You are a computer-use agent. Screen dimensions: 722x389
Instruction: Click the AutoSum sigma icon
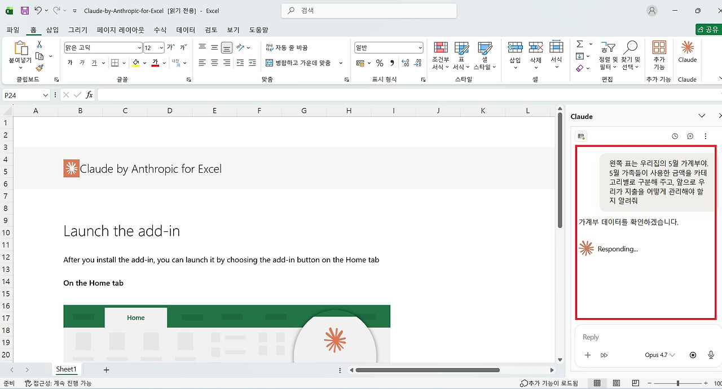[580, 44]
